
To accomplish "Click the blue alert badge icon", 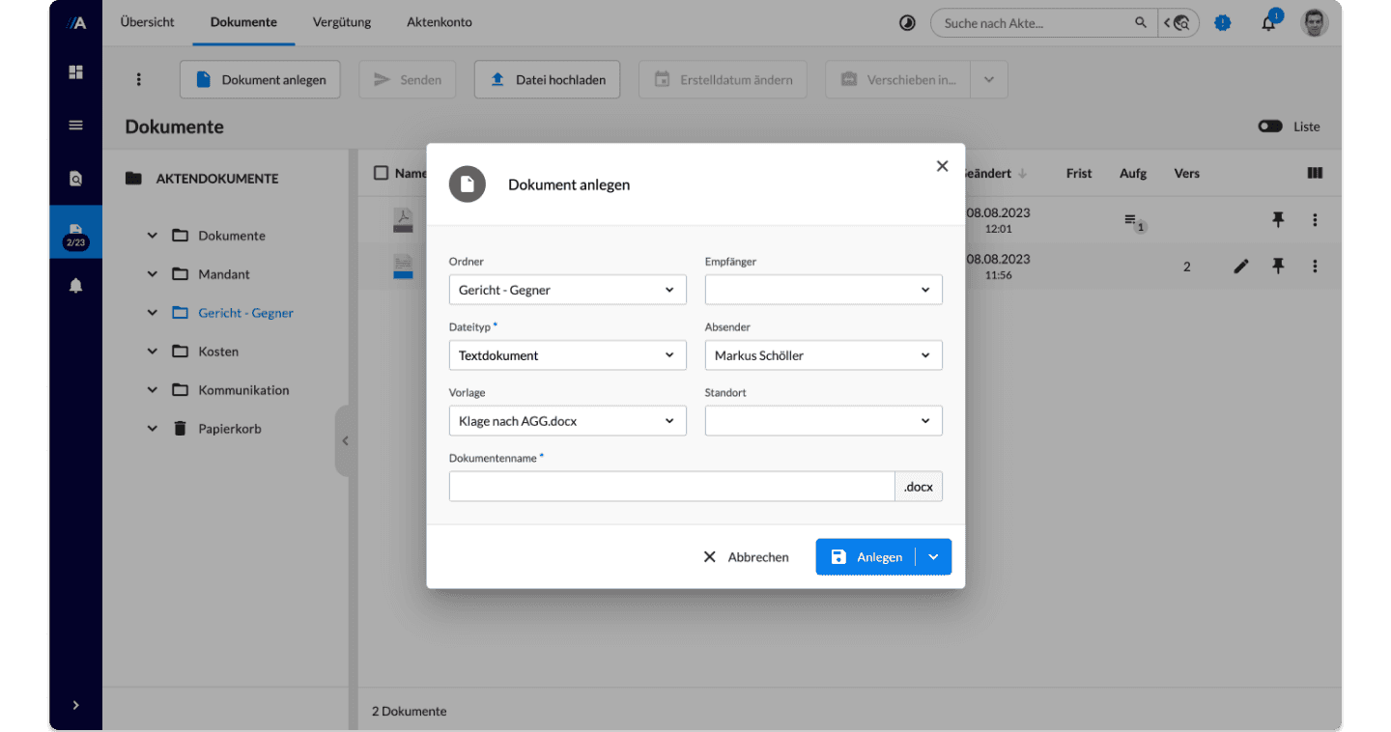I will point(1223,22).
